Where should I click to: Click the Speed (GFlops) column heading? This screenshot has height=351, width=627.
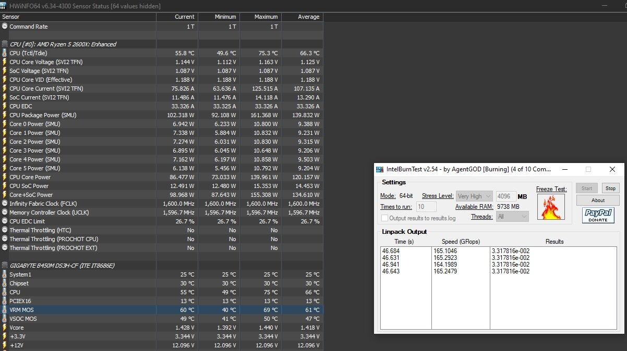[x=461, y=242]
